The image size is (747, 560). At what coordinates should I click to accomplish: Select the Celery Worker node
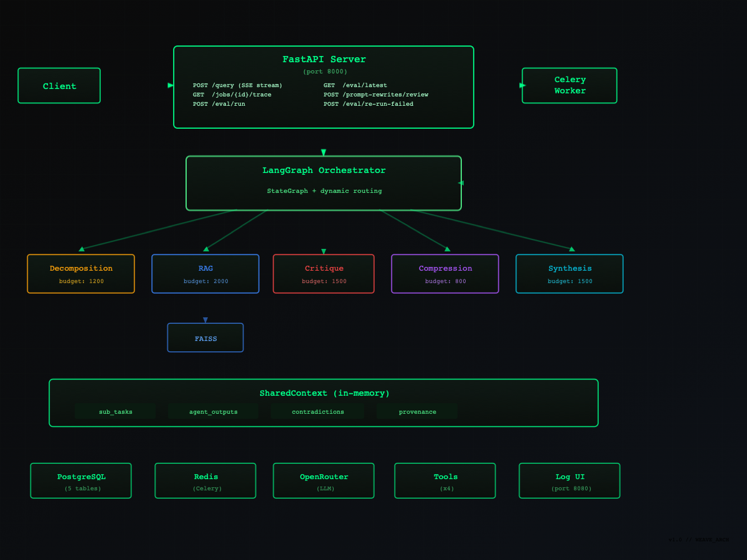click(570, 86)
